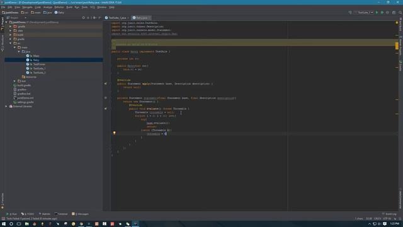The width and height of the screenshot is (403, 227).
Task: Click override gutter icon next to apply method
Action: point(106,84)
